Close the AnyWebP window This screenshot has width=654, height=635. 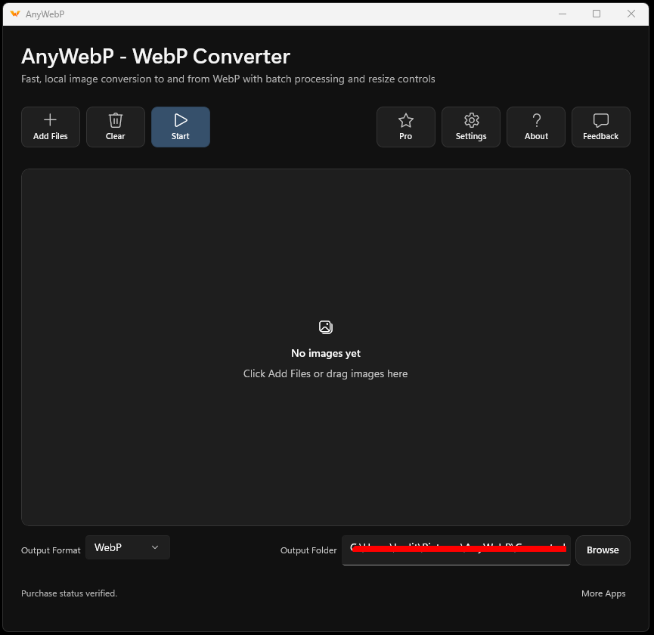coord(631,14)
